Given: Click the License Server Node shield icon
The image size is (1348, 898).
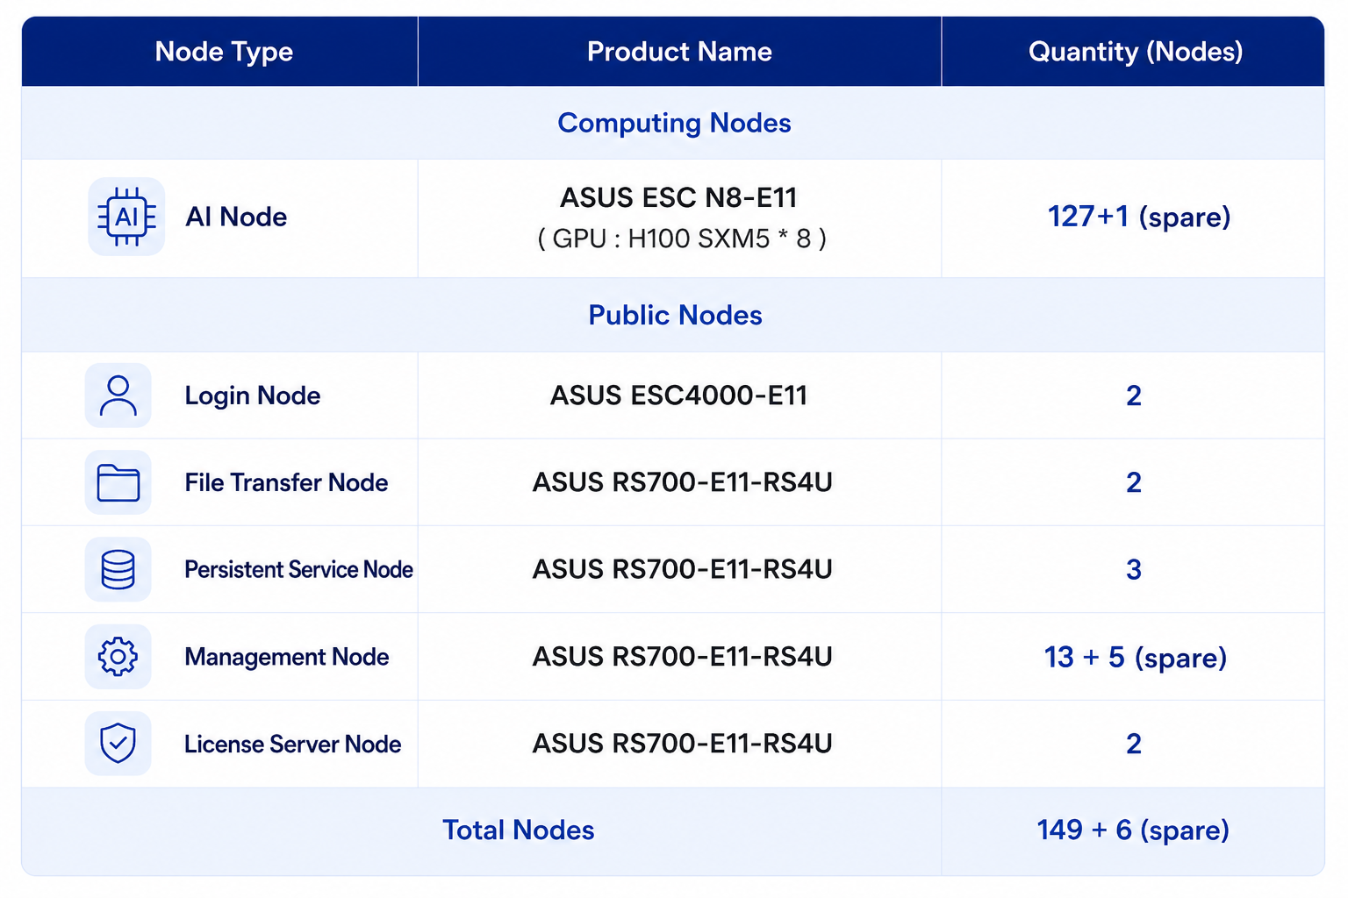Looking at the screenshot, I should (118, 744).
